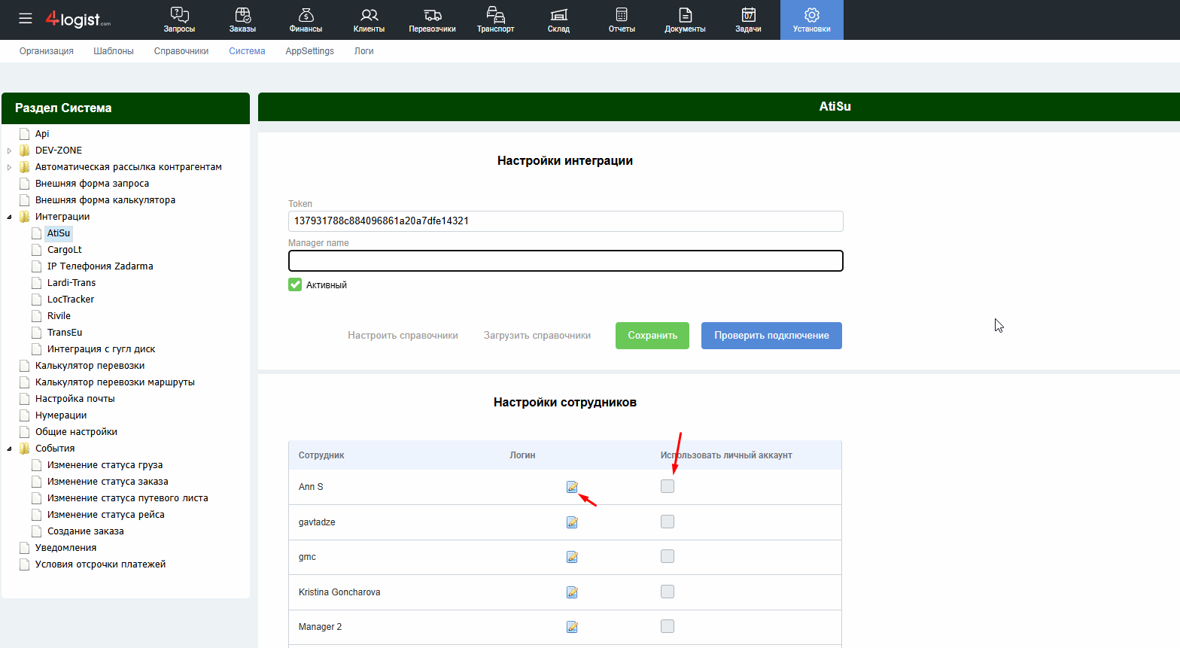
Task: Open the Установки gear icon
Action: (x=811, y=14)
